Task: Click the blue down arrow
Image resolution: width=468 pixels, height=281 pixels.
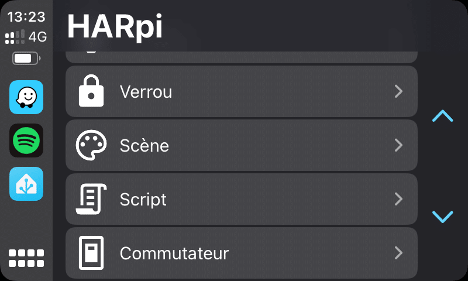Action: click(x=443, y=217)
